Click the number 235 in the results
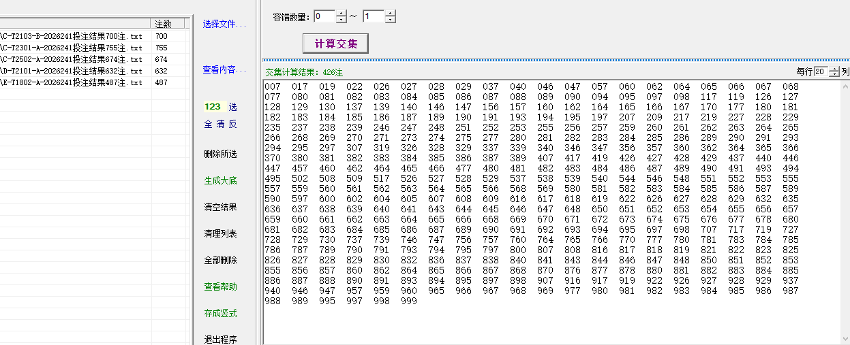Image resolution: width=850 pixels, height=345 pixels. tap(273, 127)
